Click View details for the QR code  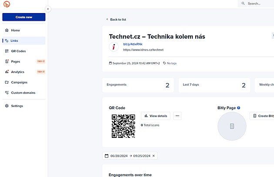pos(156,116)
